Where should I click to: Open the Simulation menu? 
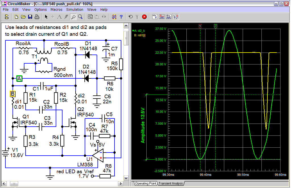[75, 9]
